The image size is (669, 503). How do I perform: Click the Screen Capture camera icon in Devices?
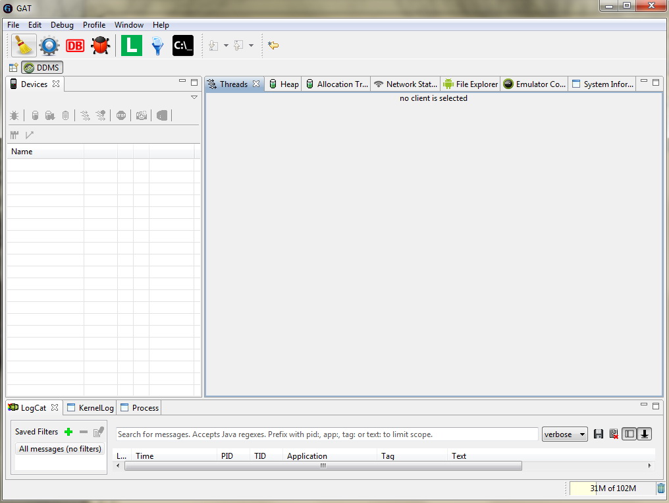(x=141, y=115)
